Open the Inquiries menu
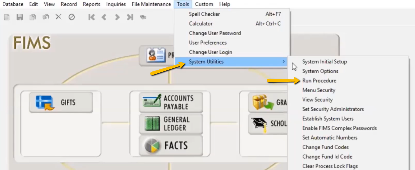This screenshot has width=415, height=170. [x=116, y=4]
